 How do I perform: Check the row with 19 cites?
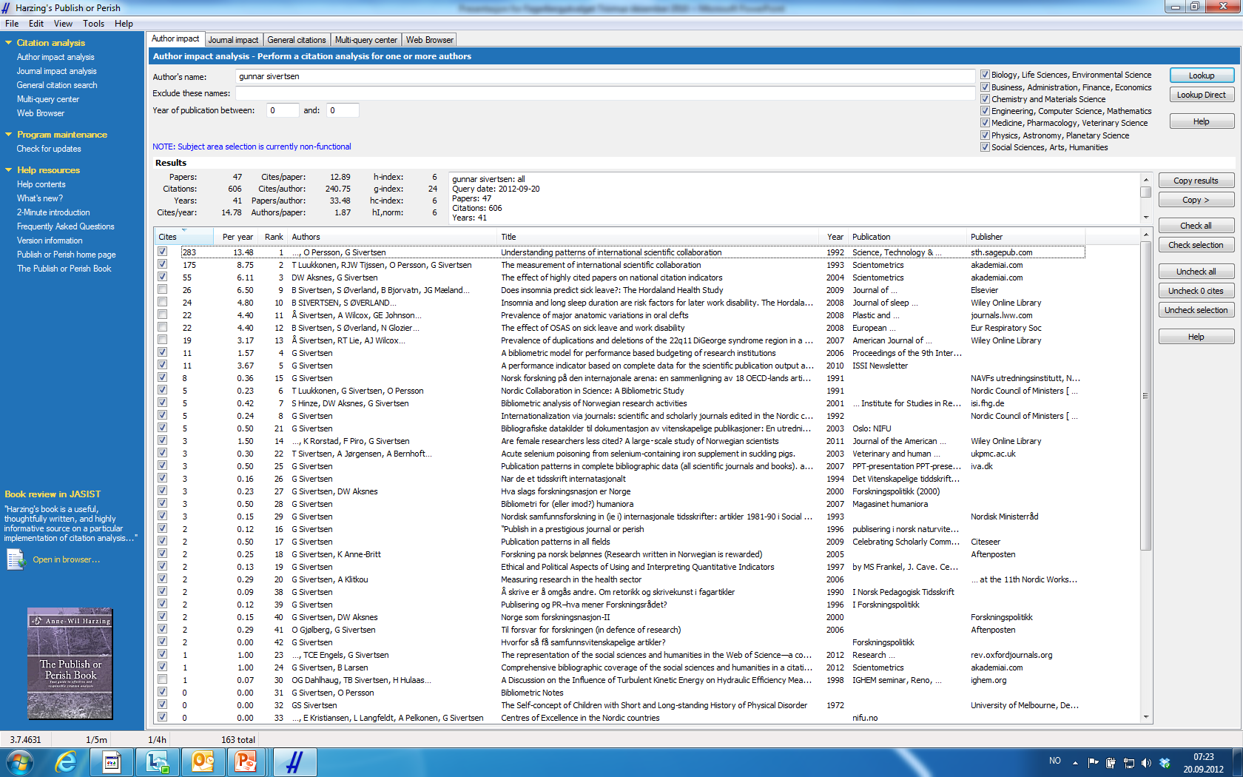point(162,340)
